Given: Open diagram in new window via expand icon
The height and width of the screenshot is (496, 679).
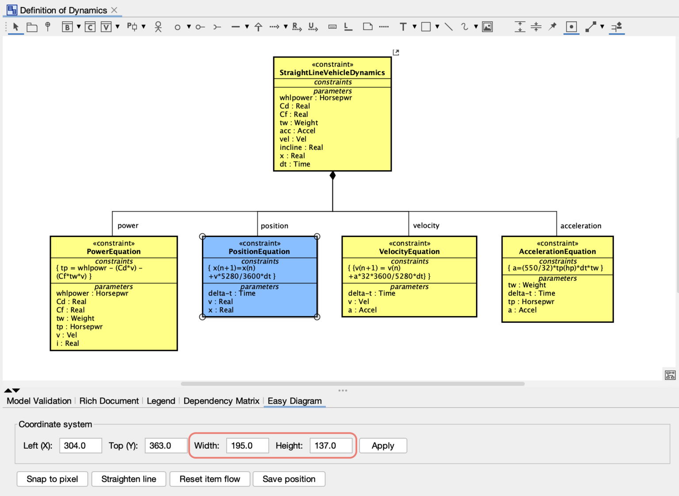Looking at the screenshot, I should pos(396,52).
